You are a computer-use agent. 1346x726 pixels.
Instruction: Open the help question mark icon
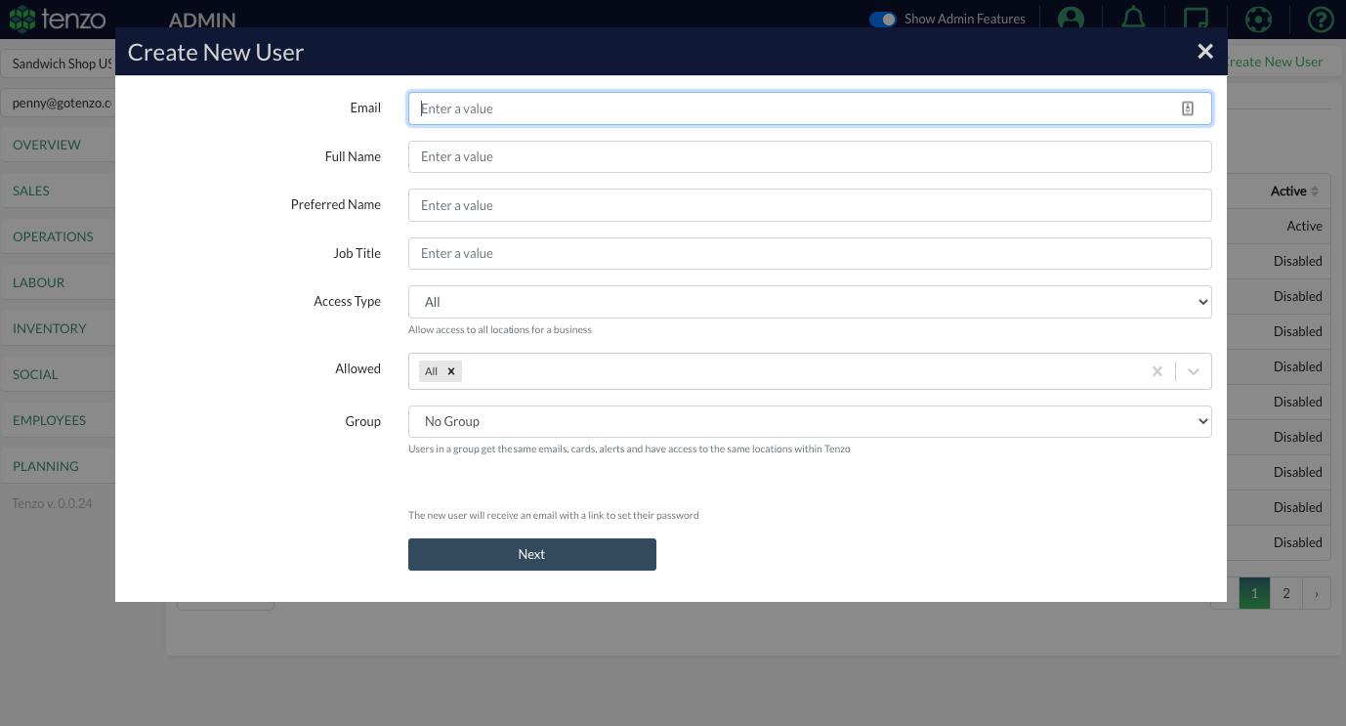(1321, 19)
